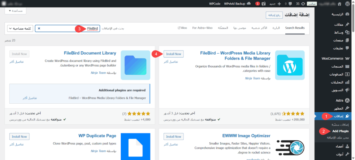
Task: Open FileBird Document Library title link
Action: point(90,53)
